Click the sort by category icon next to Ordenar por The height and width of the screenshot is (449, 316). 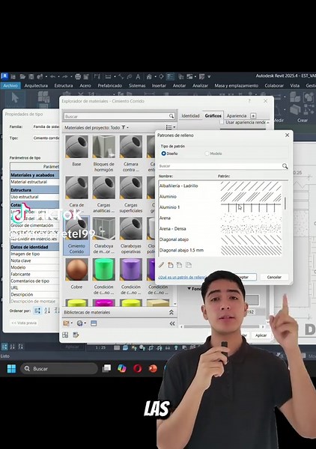tap(37, 311)
